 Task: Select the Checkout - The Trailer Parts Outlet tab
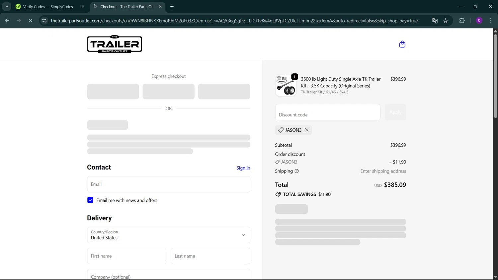(x=127, y=7)
